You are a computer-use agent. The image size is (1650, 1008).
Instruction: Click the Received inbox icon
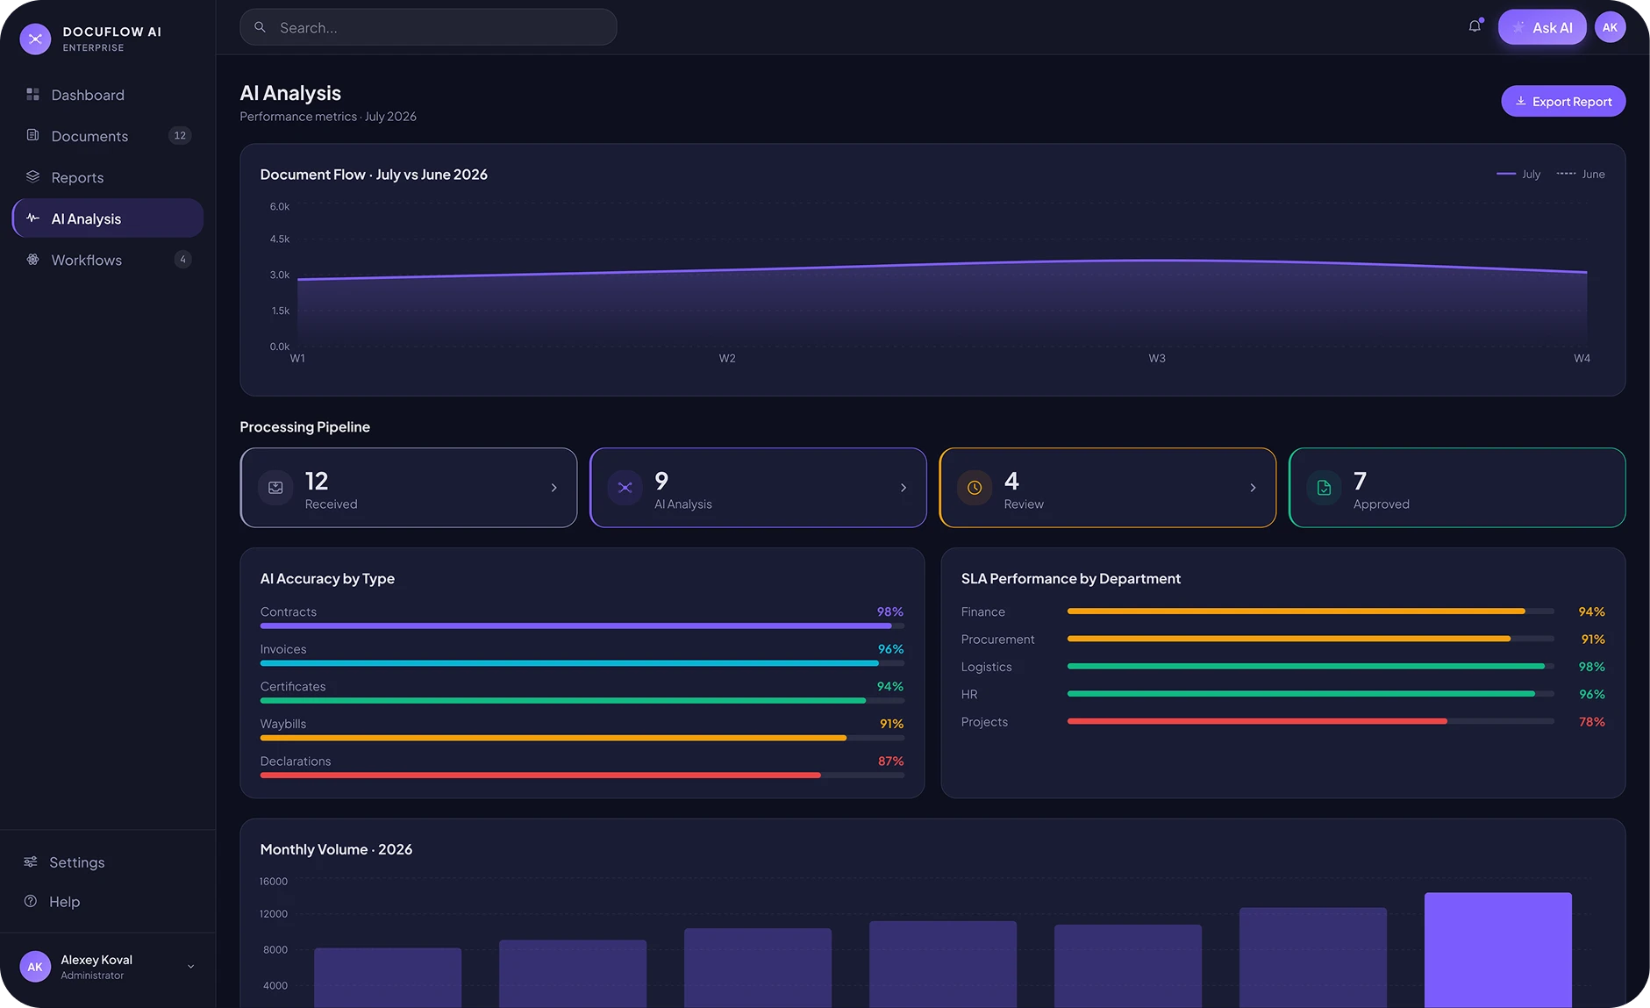tap(275, 488)
